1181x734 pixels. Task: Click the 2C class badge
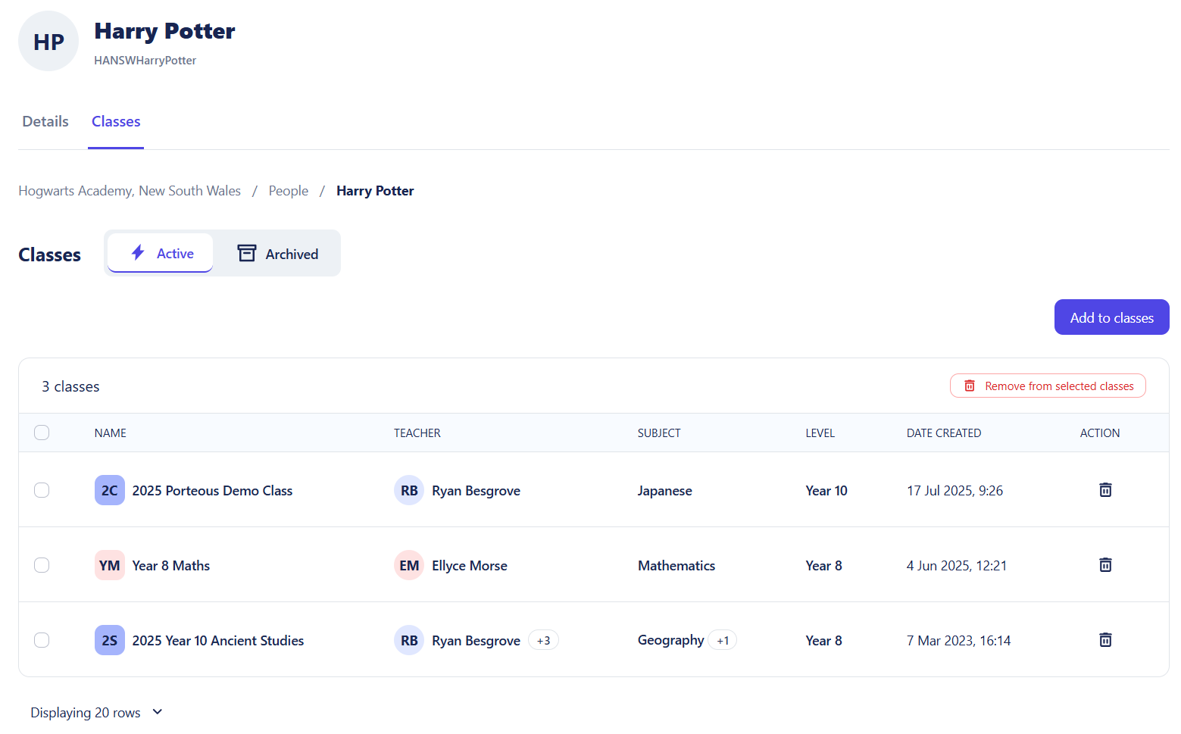(110, 490)
